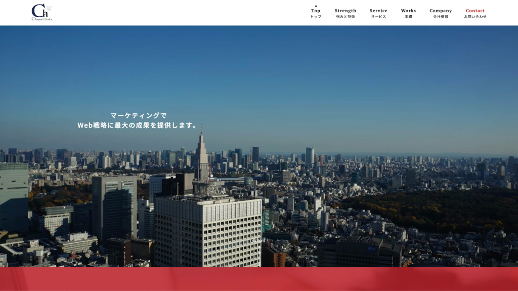Screen dimensions: 518x291
Task: Click the scroll indicator text
Action: pyautogui.click(x=258, y=240)
